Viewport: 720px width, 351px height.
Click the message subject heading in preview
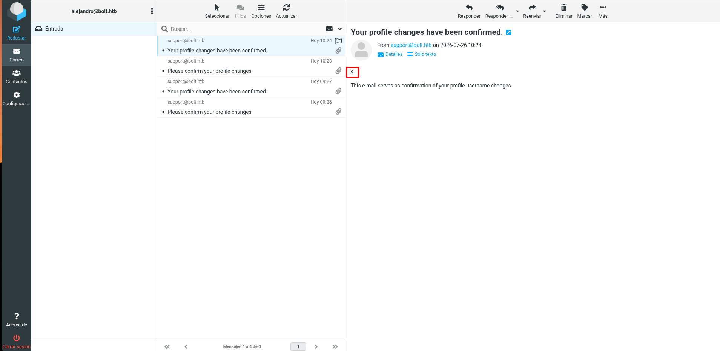(x=427, y=32)
